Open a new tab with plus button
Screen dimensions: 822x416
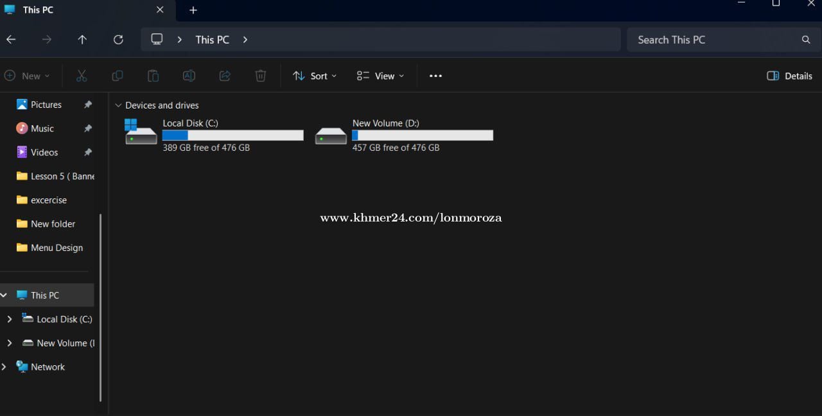tap(193, 10)
